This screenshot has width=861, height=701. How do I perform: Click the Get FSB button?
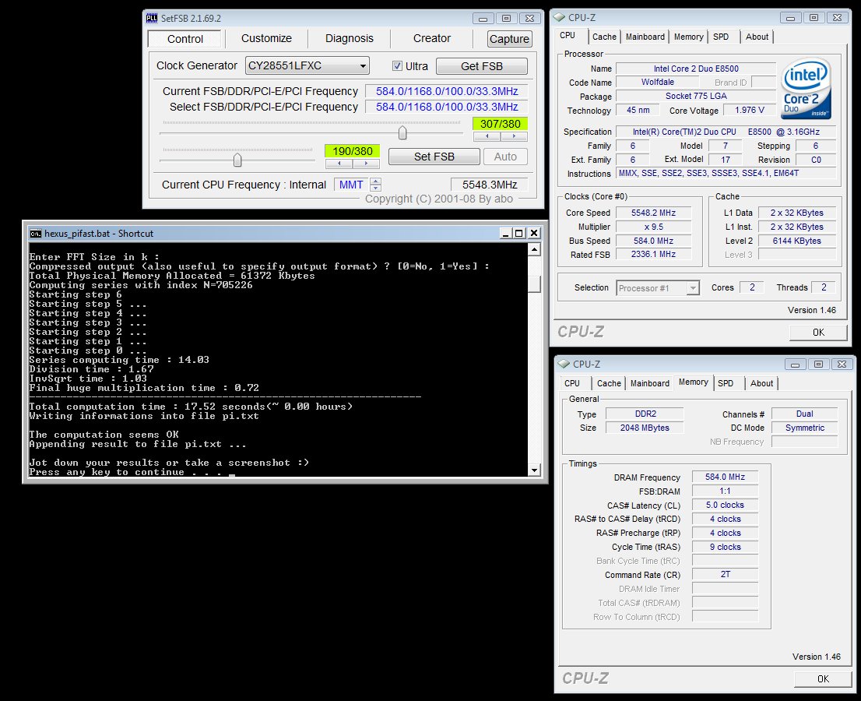(x=482, y=66)
